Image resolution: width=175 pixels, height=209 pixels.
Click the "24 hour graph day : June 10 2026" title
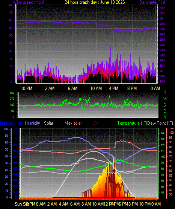95,2
